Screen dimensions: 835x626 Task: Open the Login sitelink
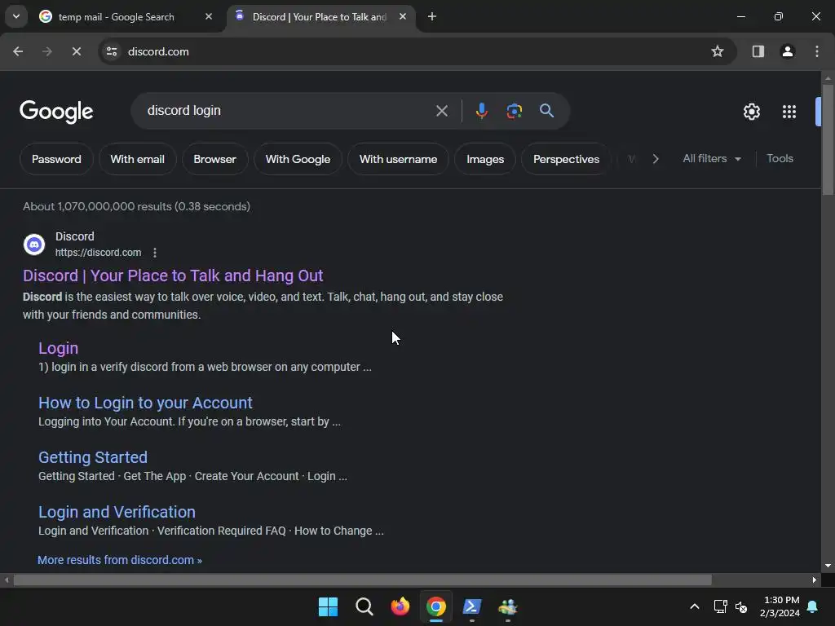point(59,348)
